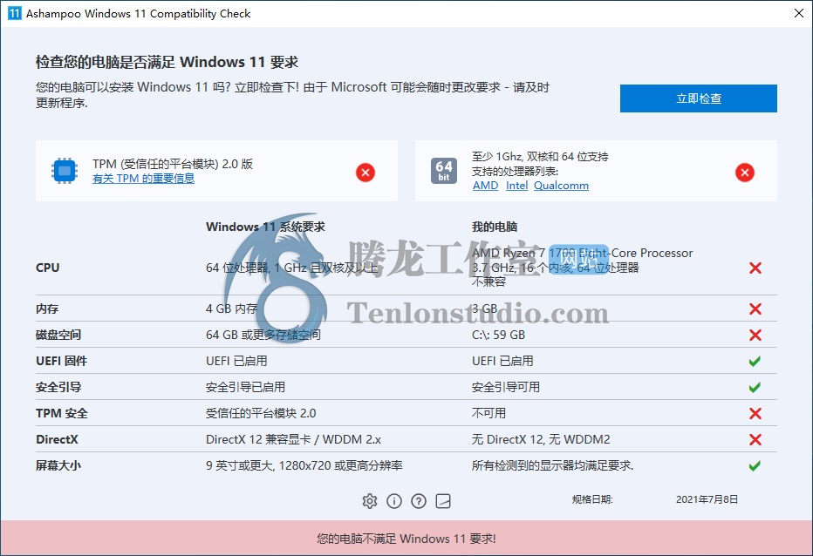Viewport: 813px width, 556px height.
Task: Click the DirectX row label
Action: [57, 439]
